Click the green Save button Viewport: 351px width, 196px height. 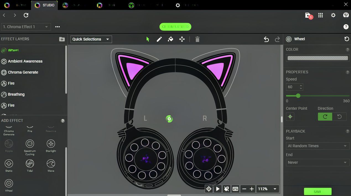318,192
